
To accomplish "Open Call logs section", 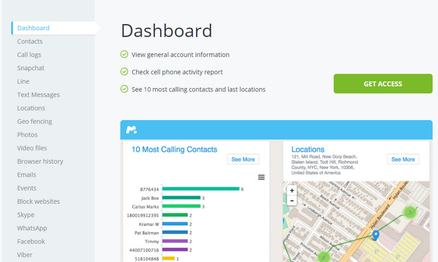I will (29, 55).
